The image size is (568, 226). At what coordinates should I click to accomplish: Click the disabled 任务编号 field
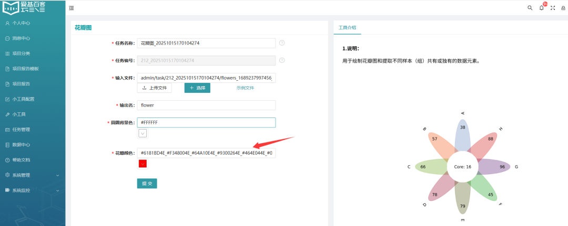(x=207, y=60)
